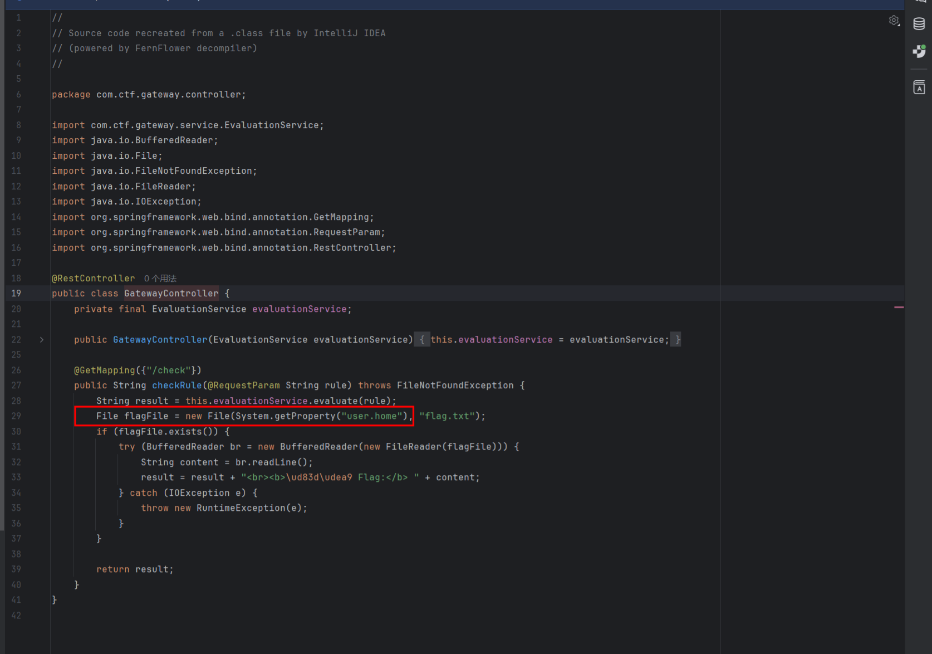932x654 pixels.
Task: Open the Database tool window icon
Action: point(919,24)
